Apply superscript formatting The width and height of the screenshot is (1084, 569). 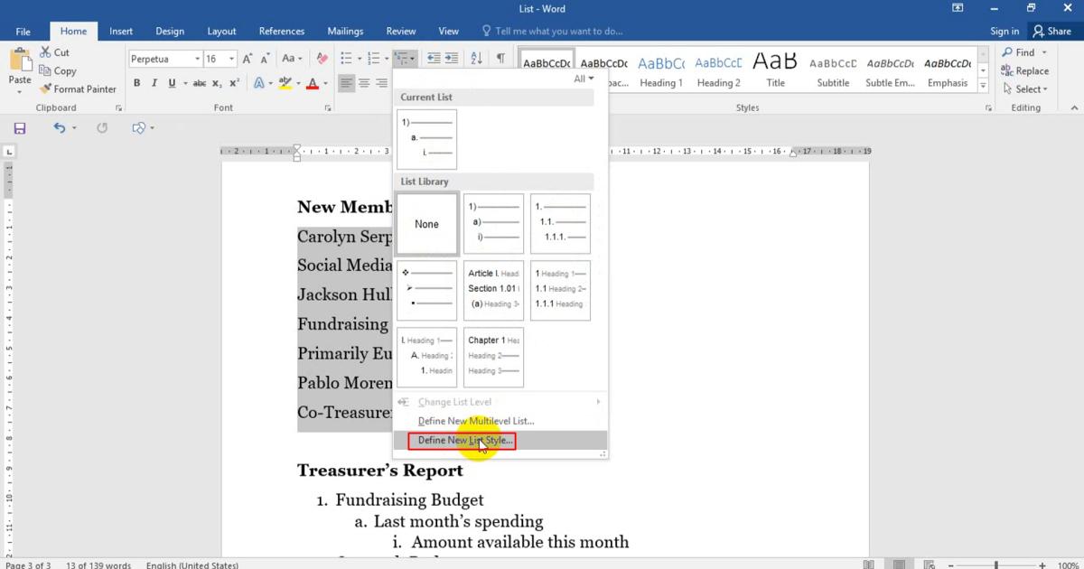233,83
